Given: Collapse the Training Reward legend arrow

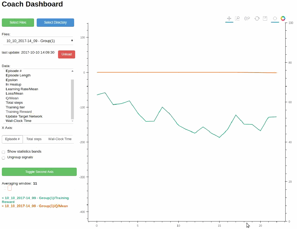Looking at the screenshot, I should pos(3,198).
